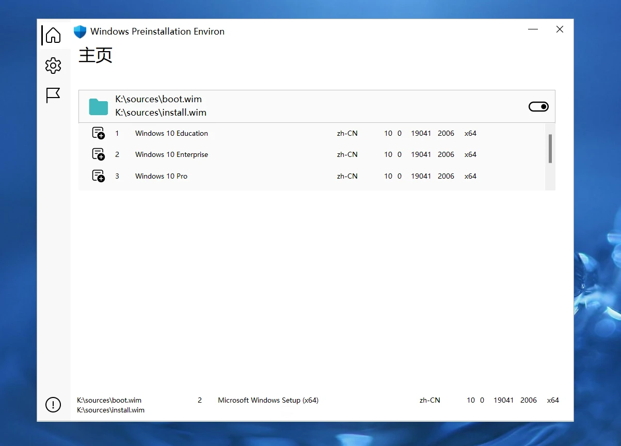The height and width of the screenshot is (446, 621).
Task: Click the info exclamation circle icon
Action: [x=53, y=405]
